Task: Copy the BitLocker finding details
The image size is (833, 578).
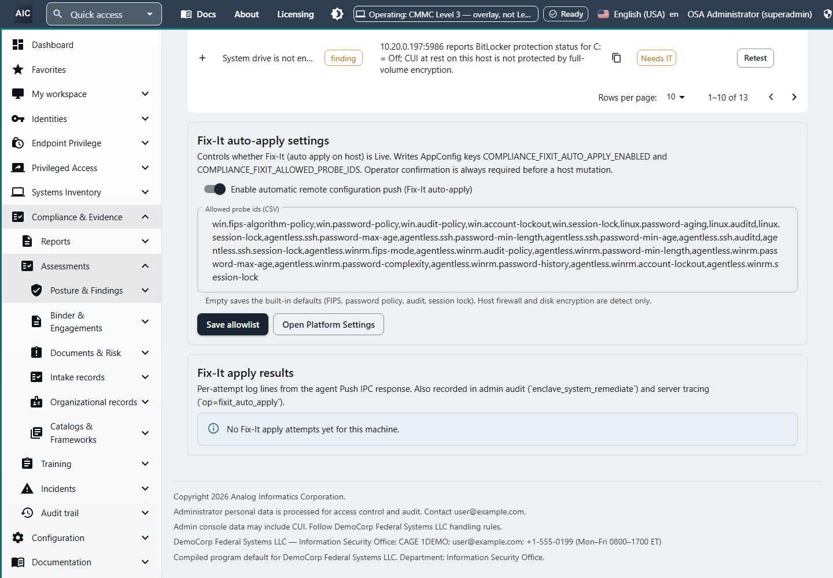Action: tap(617, 58)
